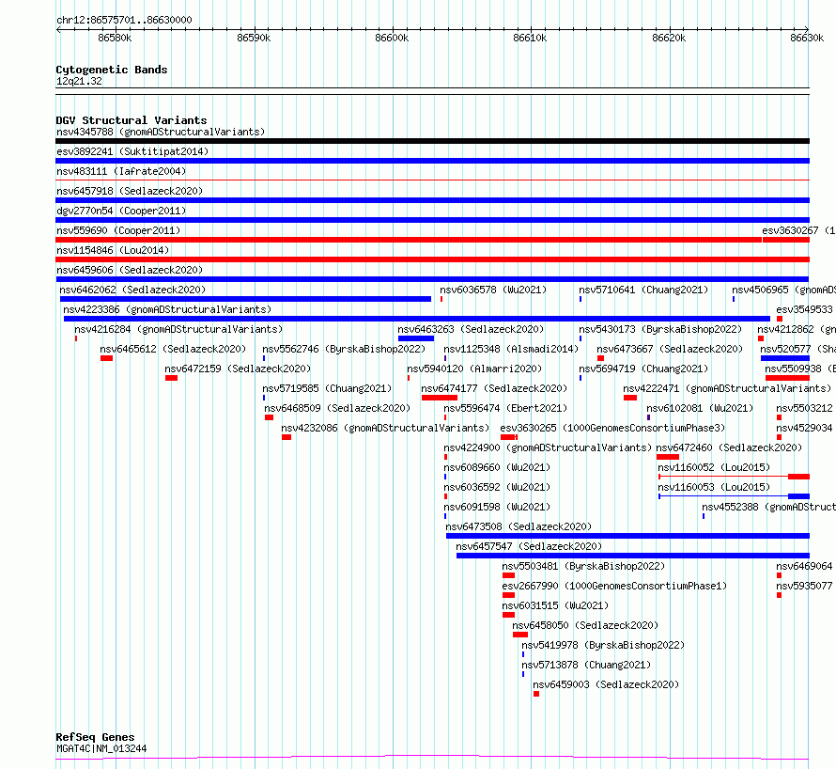Click the esv3630267 variant label
Screen dimensions: 836x769
click(798, 230)
